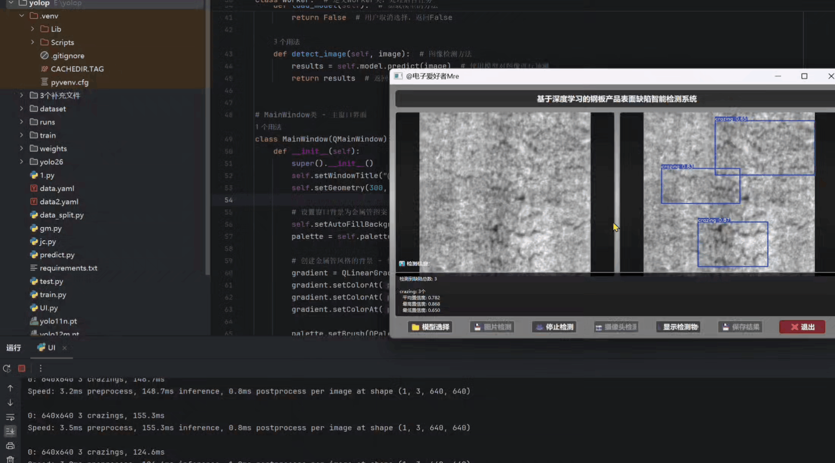Image resolution: width=835 pixels, height=463 pixels.
Task: Click the down arrow in console toolbar
Action: coord(10,403)
